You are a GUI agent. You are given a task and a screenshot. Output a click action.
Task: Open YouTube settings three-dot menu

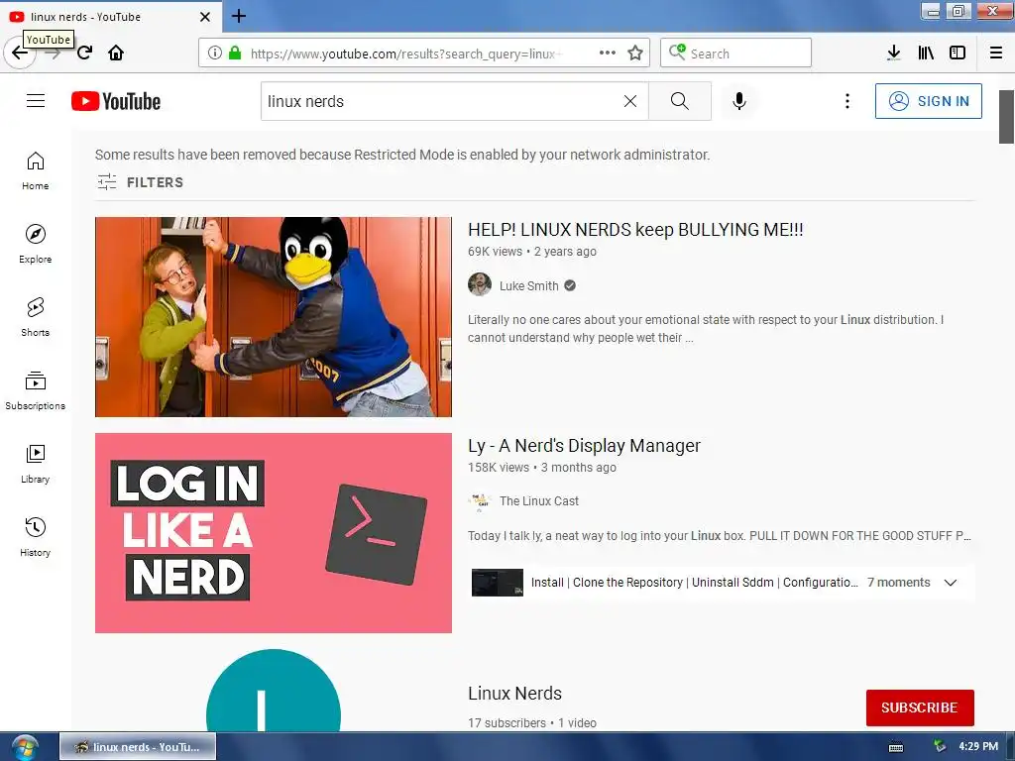coord(846,101)
